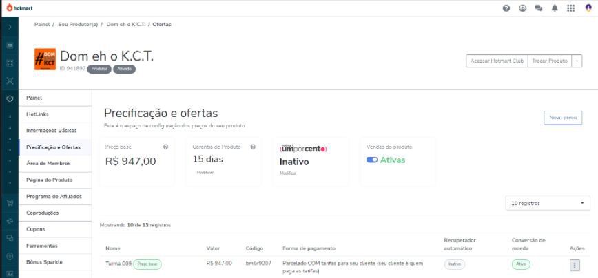Click Modificar under 15 dias warranty
Screen dimensions: 598x278
pos(205,173)
